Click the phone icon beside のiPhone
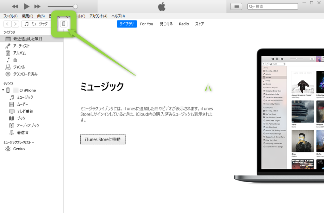This screenshot has height=213, width=324. pyautogui.click(x=8, y=90)
